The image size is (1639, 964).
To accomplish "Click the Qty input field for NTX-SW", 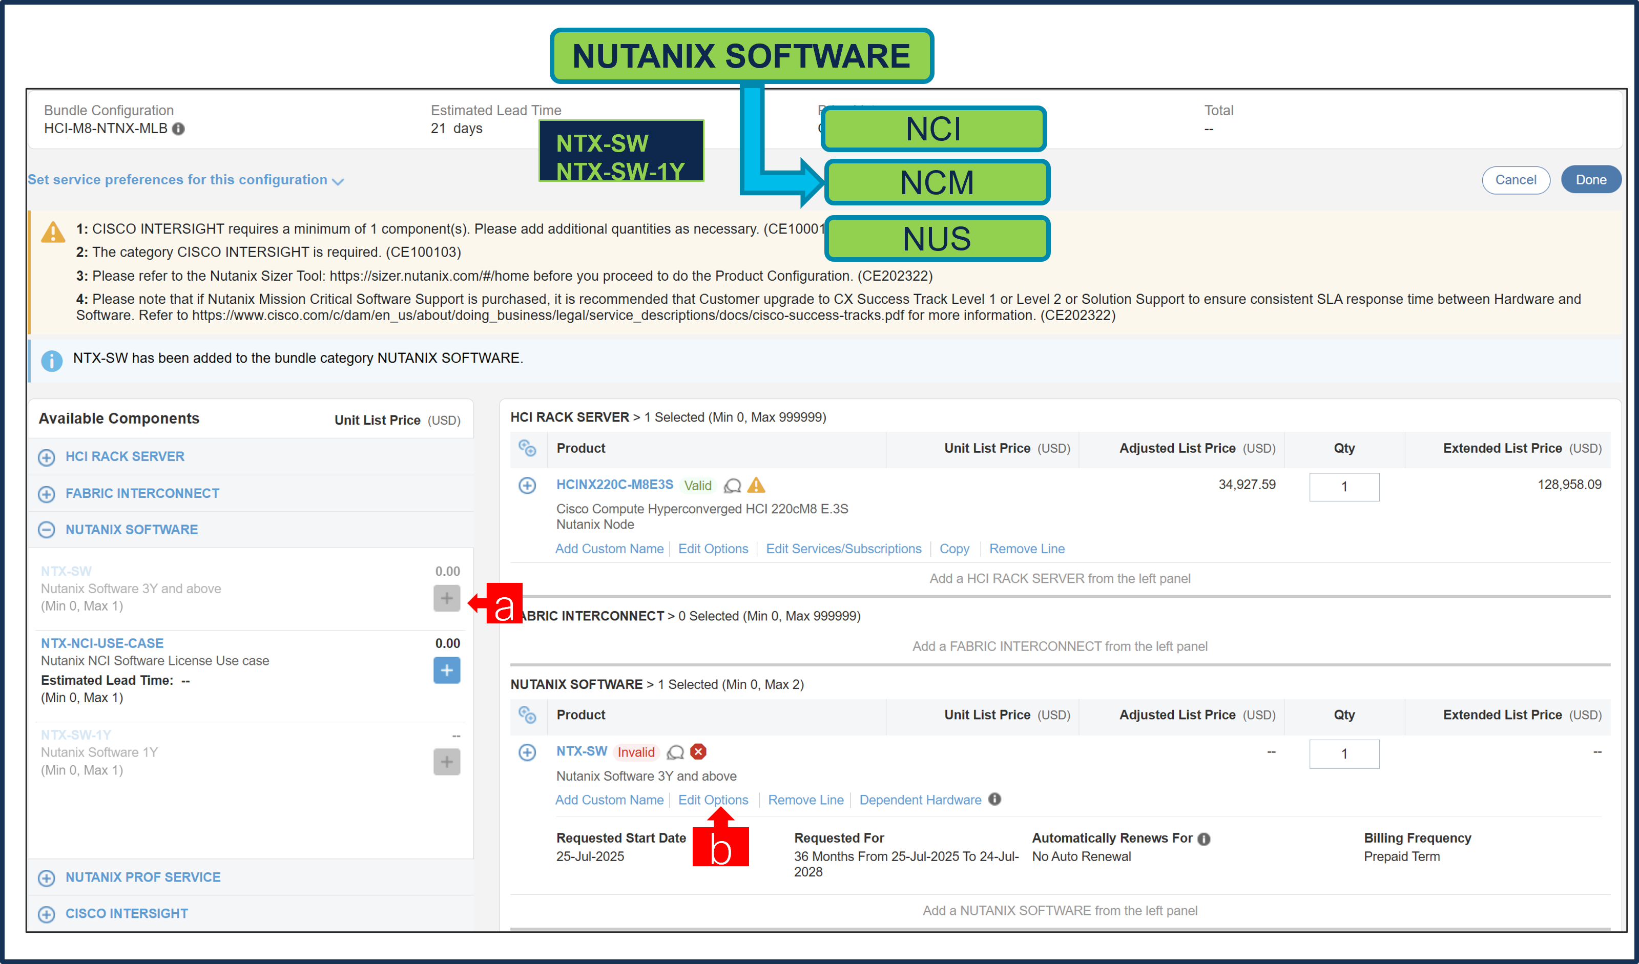I will [x=1344, y=754].
